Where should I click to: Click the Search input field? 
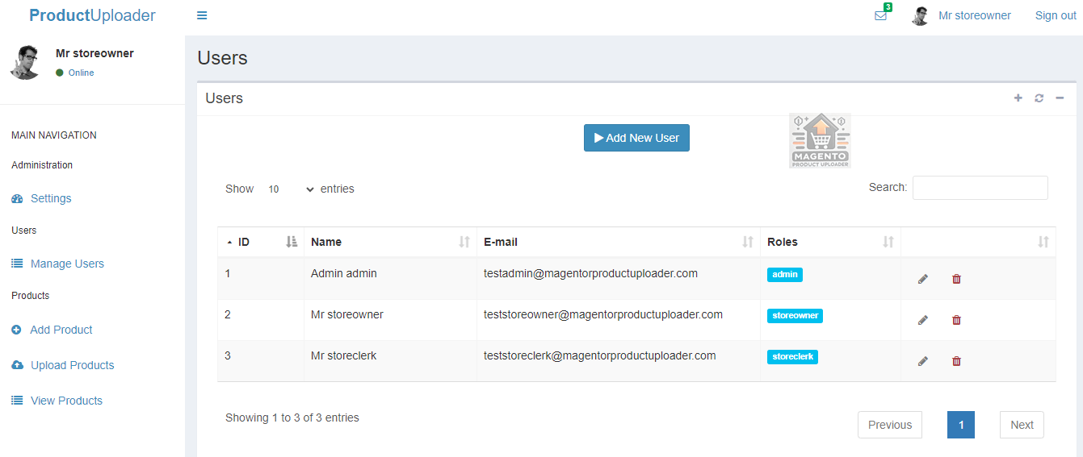(x=980, y=188)
